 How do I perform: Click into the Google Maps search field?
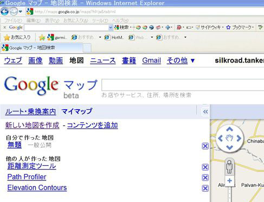tap(183, 85)
